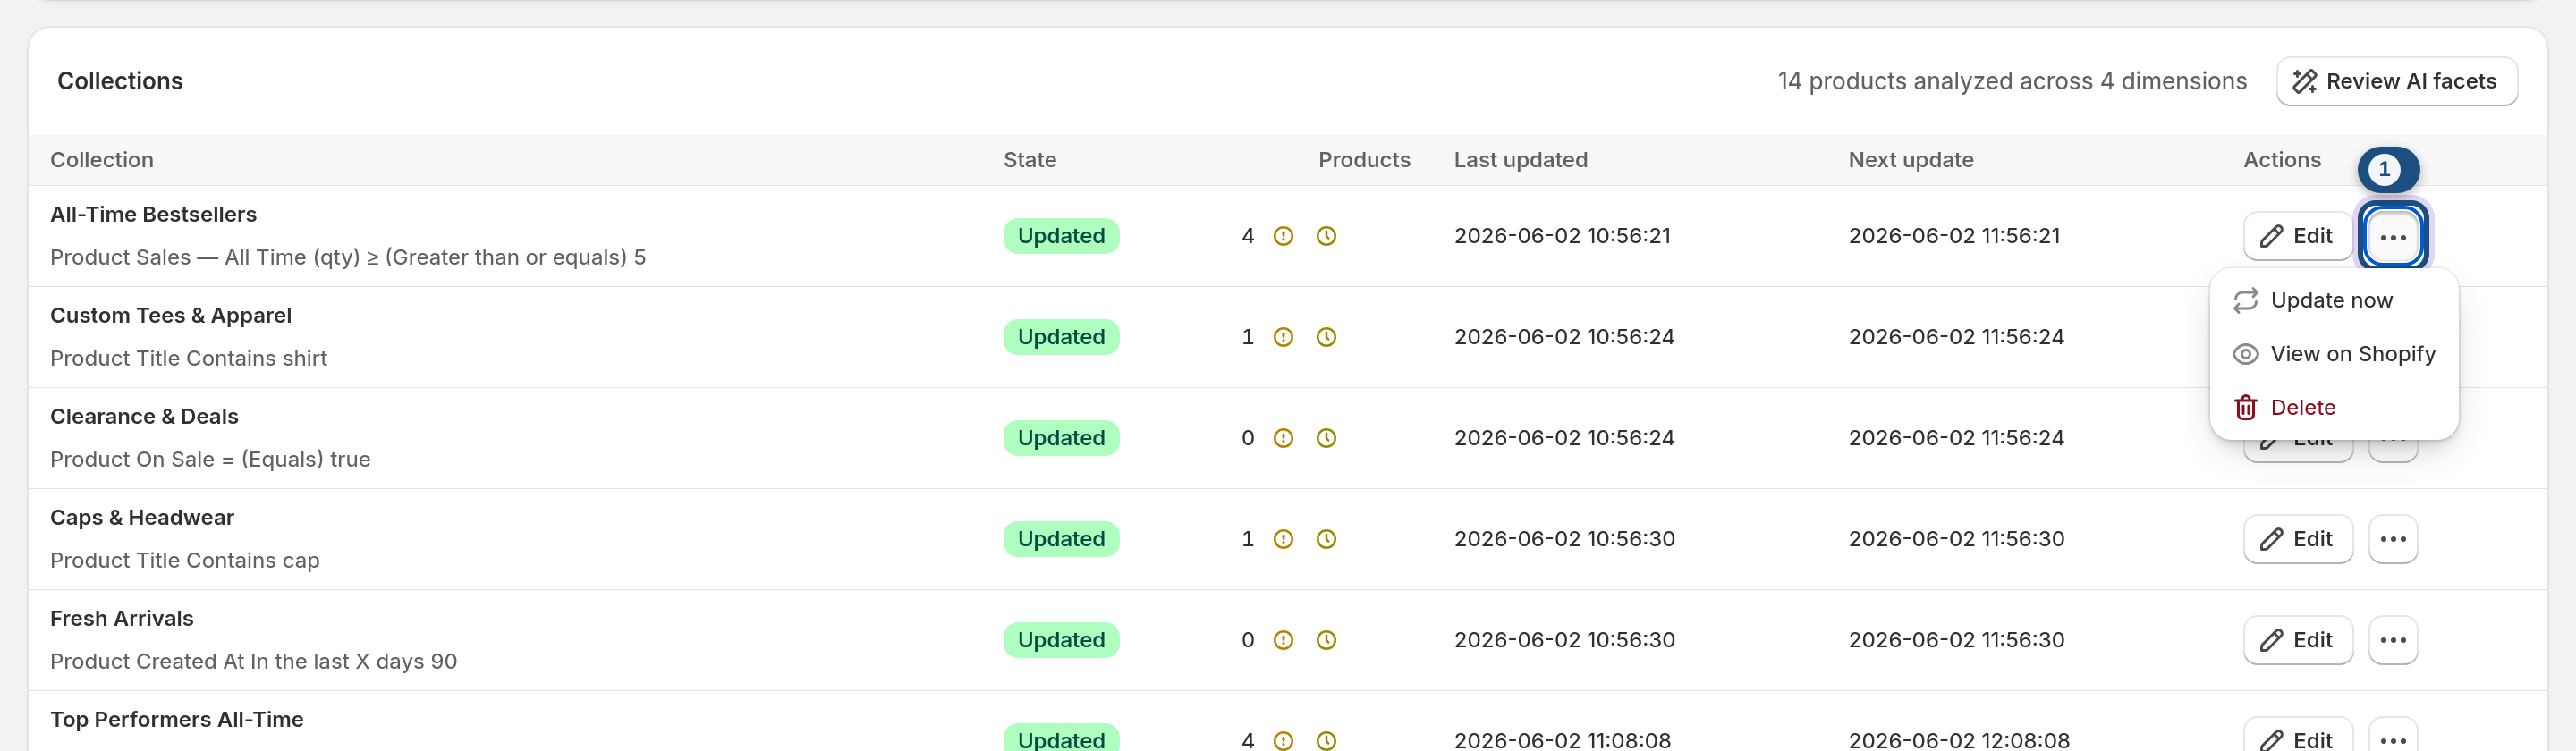This screenshot has height=751, width=2576.
Task: Click the 'Fresh Arrivals' collection name
Action: [122, 618]
